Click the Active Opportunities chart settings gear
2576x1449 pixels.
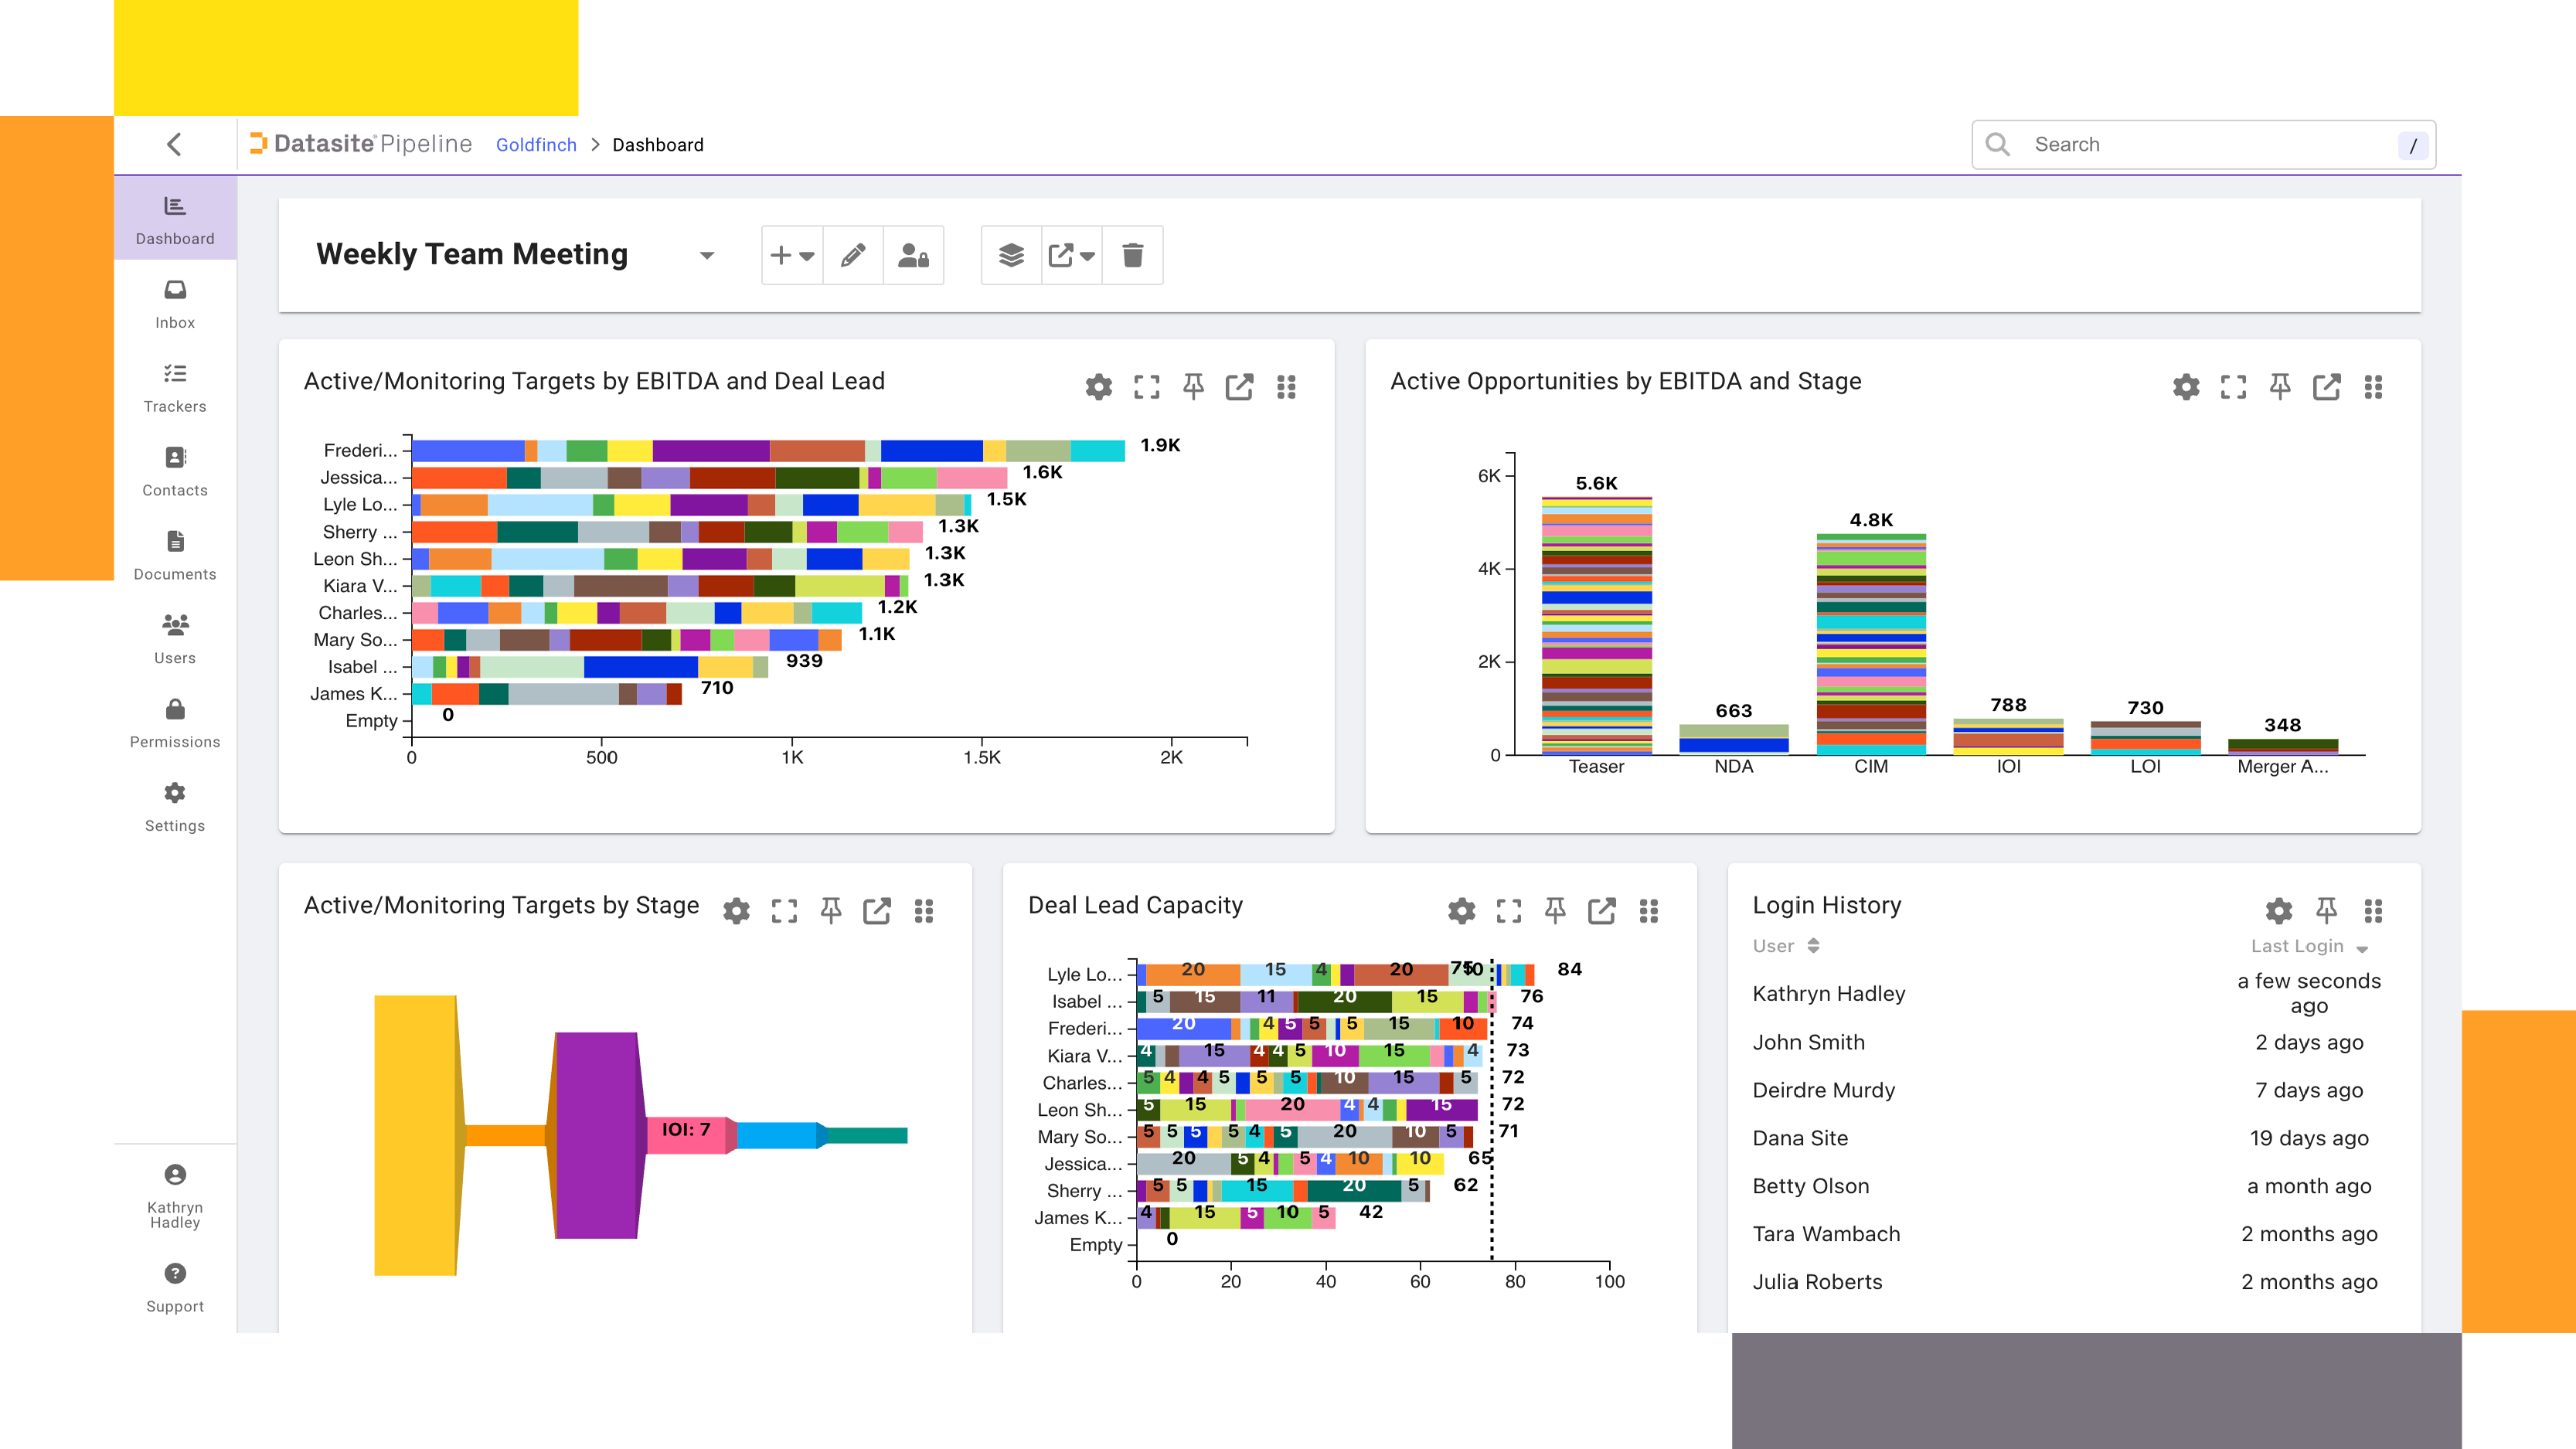point(2183,386)
